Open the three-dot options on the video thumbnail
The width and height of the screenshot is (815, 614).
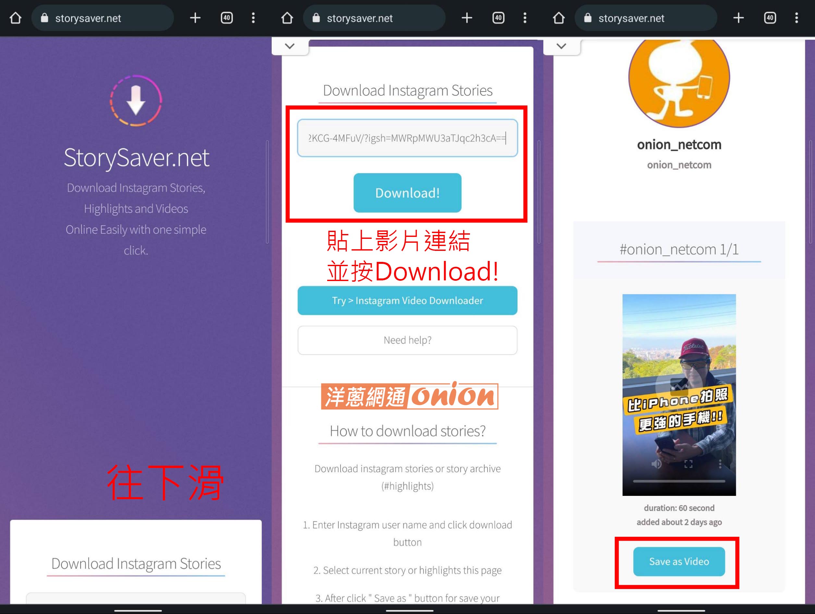coord(720,463)
